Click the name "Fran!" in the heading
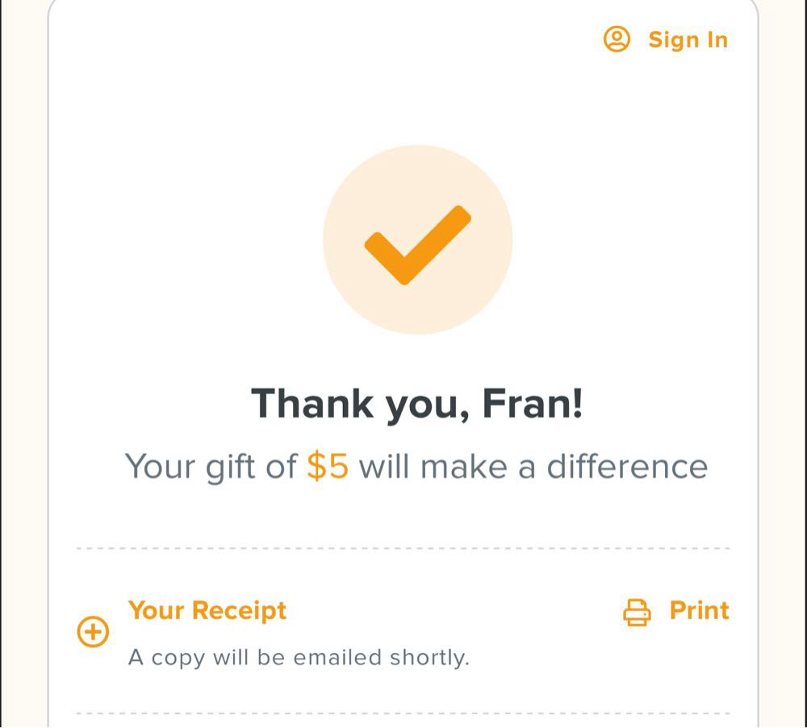Screen dimensions: 807x728 click(533, 403)
